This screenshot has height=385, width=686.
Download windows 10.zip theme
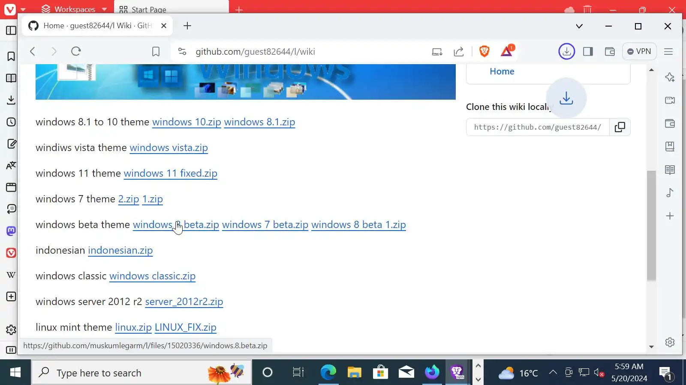(187, 122)
